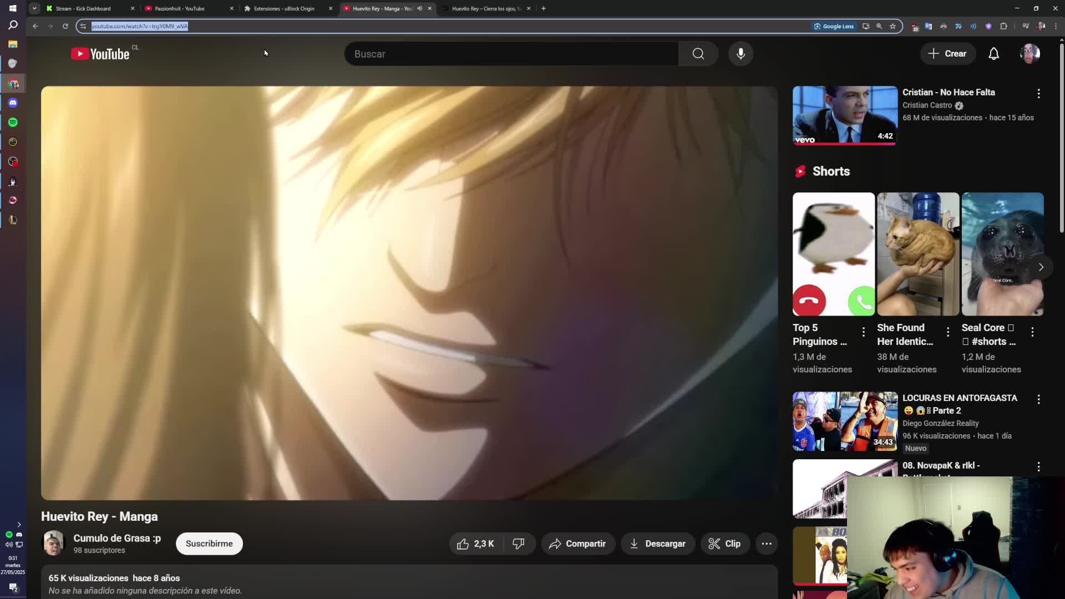Close the Passionfruit - YouTube tab
1065x599 pixels.
point(231,8)
